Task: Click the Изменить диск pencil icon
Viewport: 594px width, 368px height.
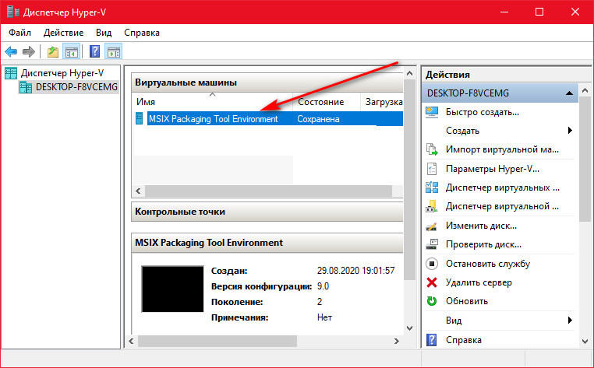Action: tap(432, 226)
